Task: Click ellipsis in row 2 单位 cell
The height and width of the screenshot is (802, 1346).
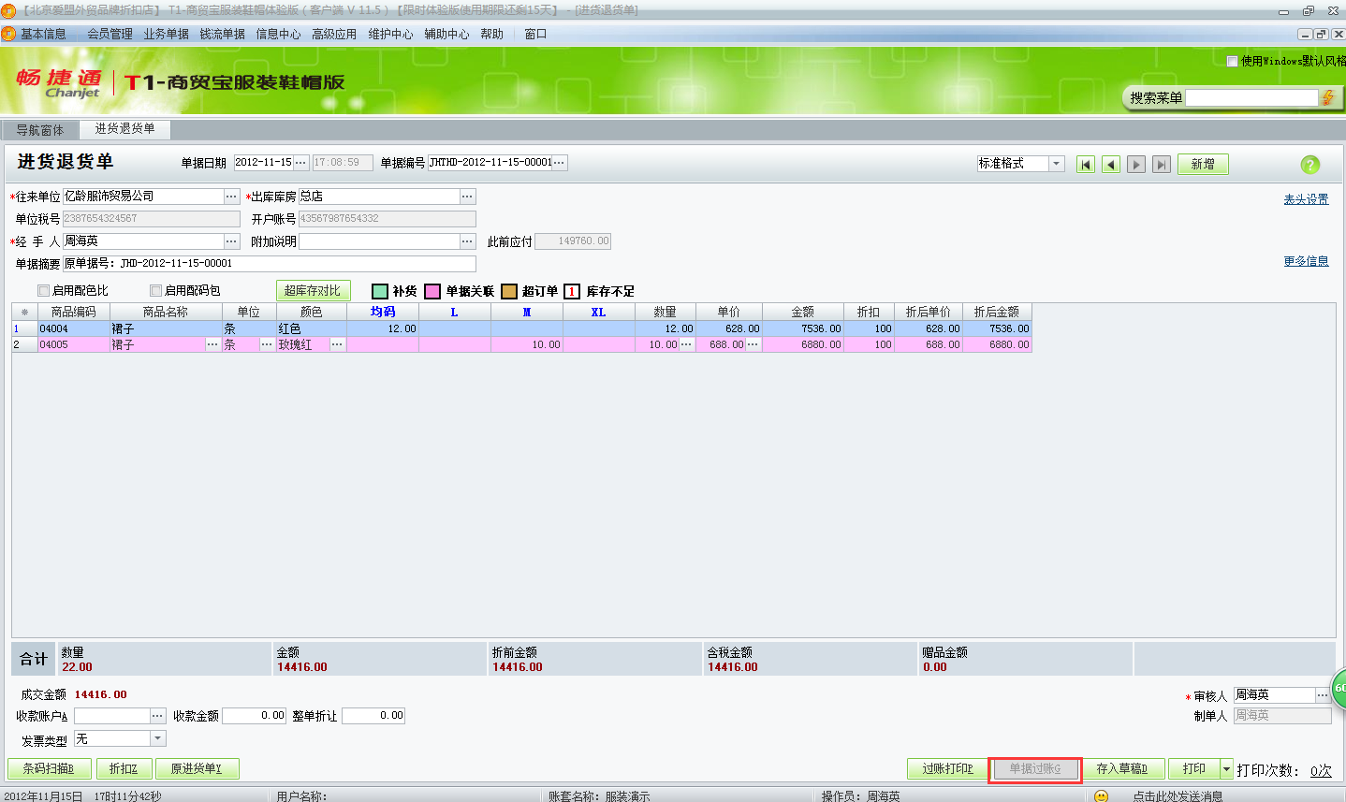Action: (266, 345)
